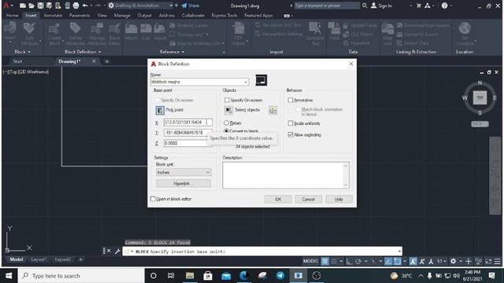Enable the Annotative checkbox

(x=291, y=100)
